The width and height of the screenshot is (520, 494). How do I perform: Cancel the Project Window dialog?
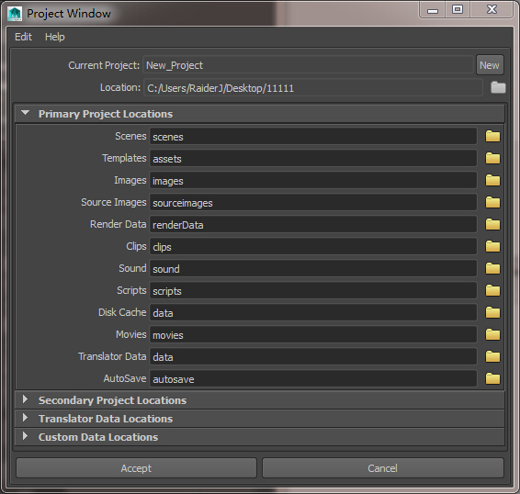pos(383,467)
